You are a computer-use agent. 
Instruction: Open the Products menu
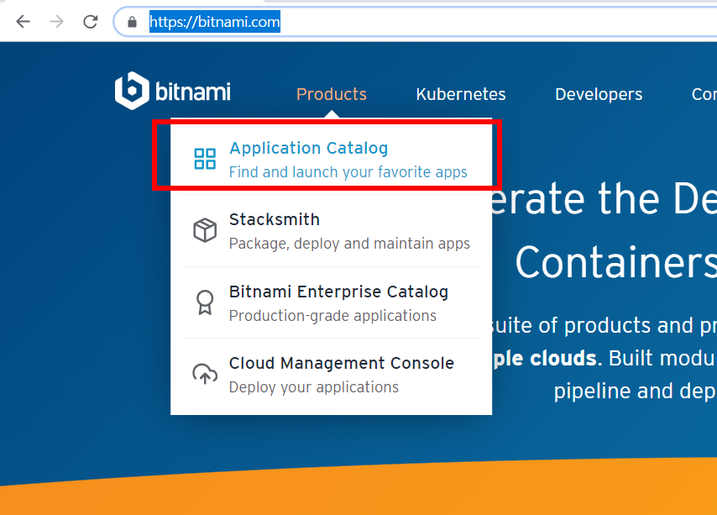(x=332, y=94)
